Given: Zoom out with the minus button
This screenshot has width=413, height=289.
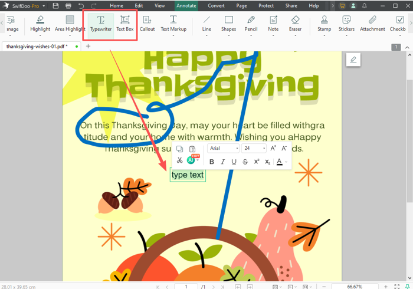Looking at the screenshot, I should [x=324, y=287].
